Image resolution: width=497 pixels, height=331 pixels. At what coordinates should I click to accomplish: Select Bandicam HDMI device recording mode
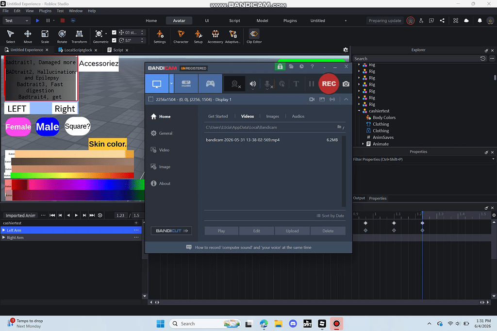(x=186, y=83)
